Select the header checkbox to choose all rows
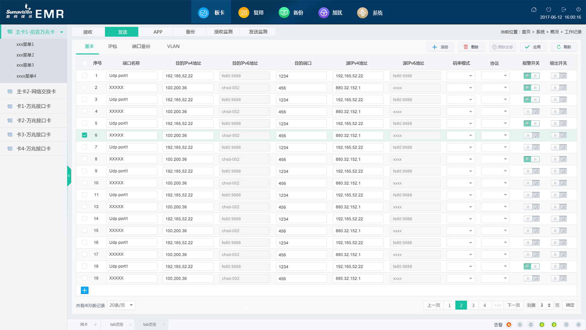The height and width of the screenshot is (330, 586). point(84,63)
